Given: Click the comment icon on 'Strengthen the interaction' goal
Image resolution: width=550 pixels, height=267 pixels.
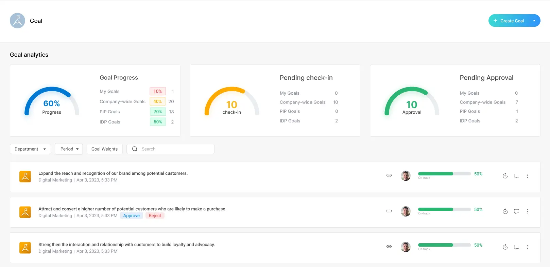Looking at the screenshot, I should coord(516,247).
